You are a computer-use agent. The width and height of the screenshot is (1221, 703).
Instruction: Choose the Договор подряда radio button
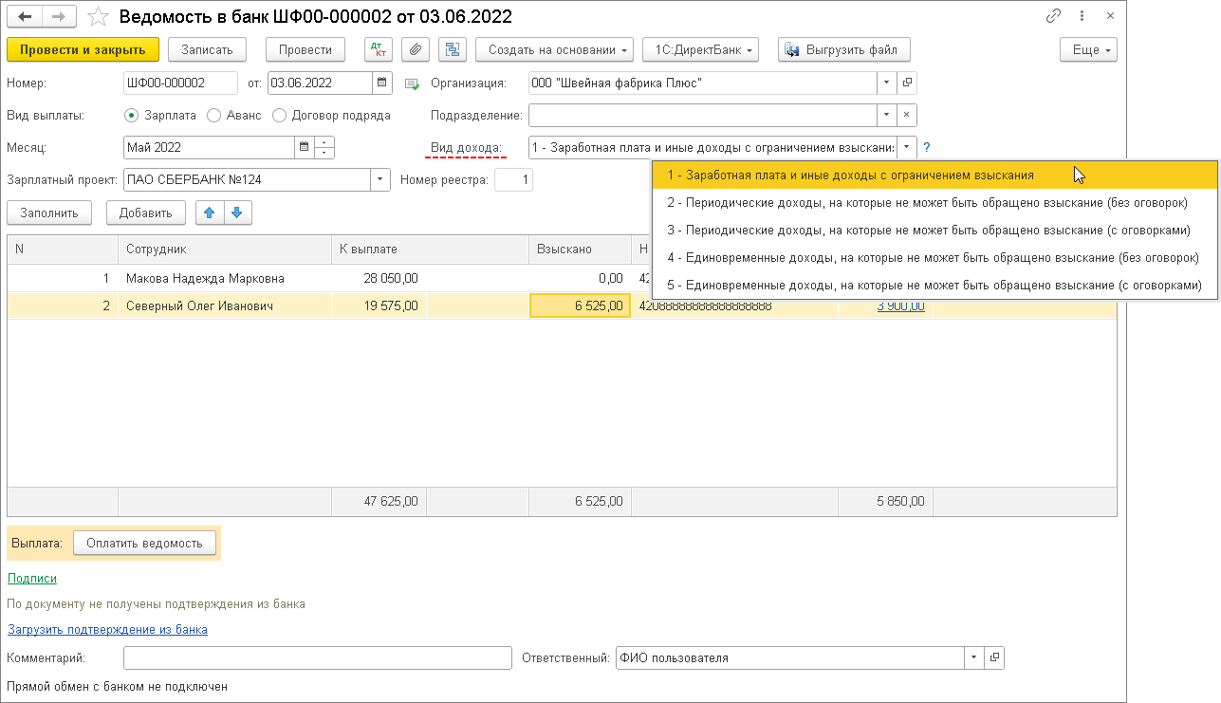[x=279, y=115]
